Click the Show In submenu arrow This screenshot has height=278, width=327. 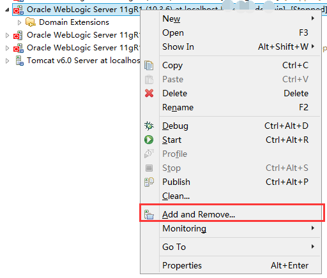313,47
